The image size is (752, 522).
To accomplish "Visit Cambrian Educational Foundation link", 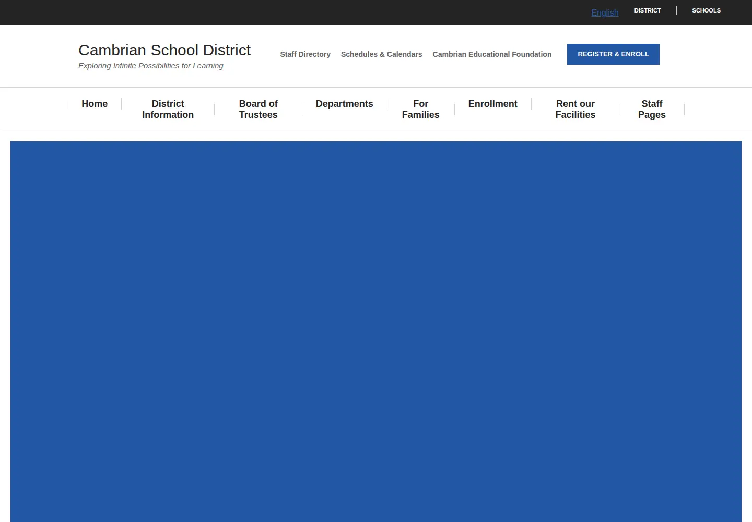I will point(492,54).
